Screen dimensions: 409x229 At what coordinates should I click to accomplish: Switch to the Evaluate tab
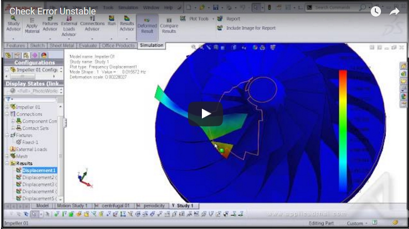87,46
